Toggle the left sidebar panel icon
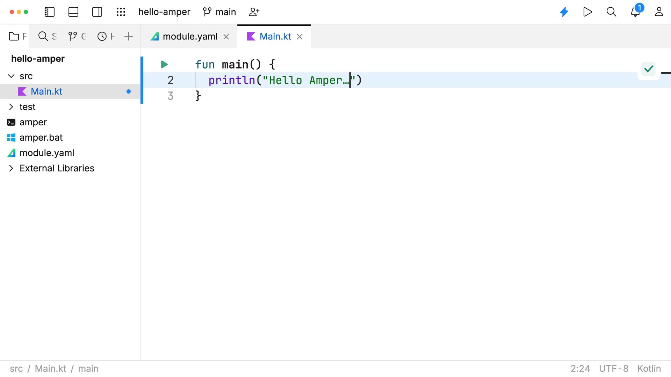The height and width of the screenshot is (377, 671). [50, 12]
